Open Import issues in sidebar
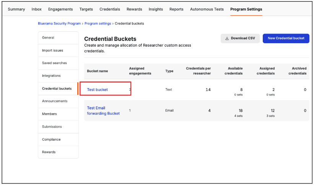Image resolution: width=314 pixels, height=185 pixels. pos(58,50)
